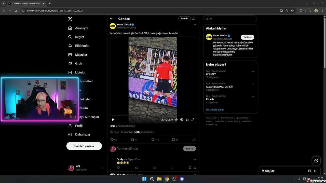Open #FBvALY trend options
Viewport: 326px width, 183px height.
pos(253,72)
